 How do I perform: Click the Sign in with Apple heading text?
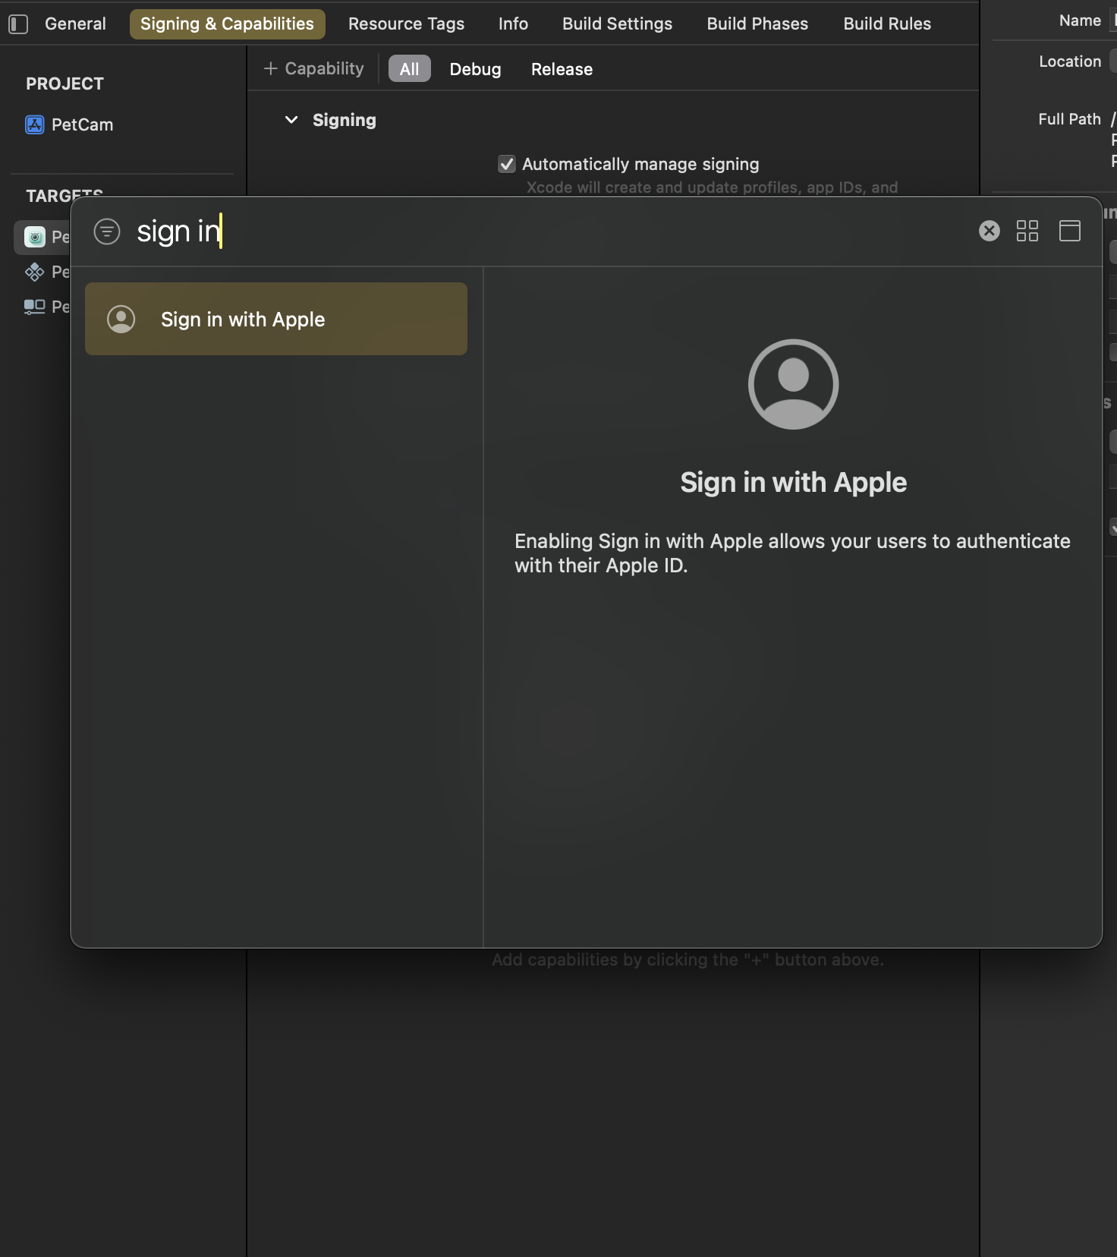pyautogui.click(x=794, y=483)
